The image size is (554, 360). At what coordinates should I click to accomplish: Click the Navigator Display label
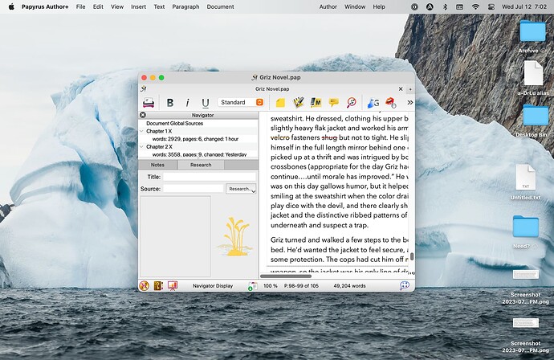pos(213,286)
